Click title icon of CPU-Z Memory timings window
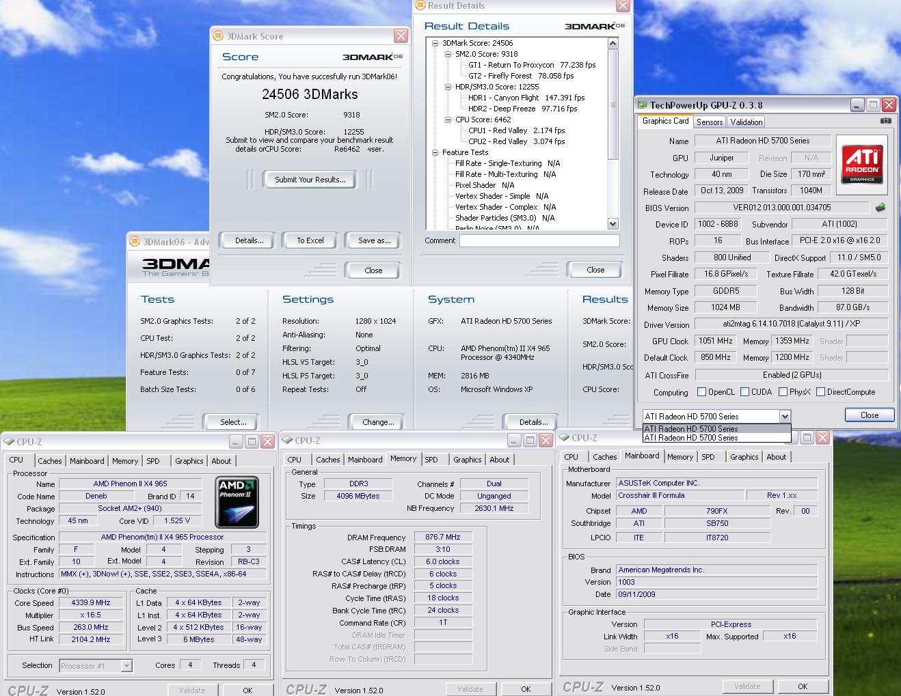The image size is (901, 696). (287, 441)
